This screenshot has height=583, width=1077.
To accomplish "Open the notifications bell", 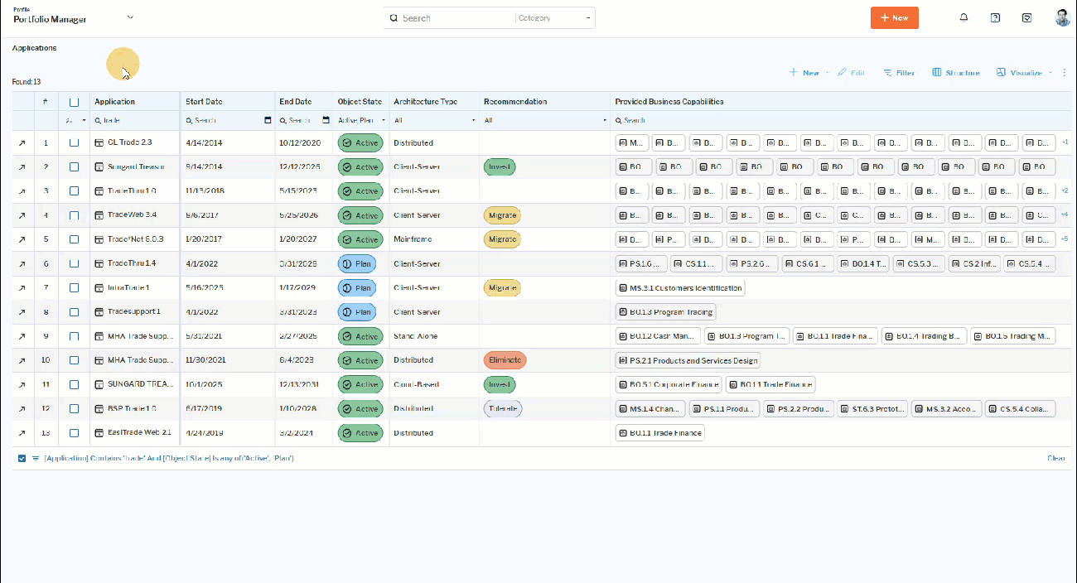I will point(964,17).
